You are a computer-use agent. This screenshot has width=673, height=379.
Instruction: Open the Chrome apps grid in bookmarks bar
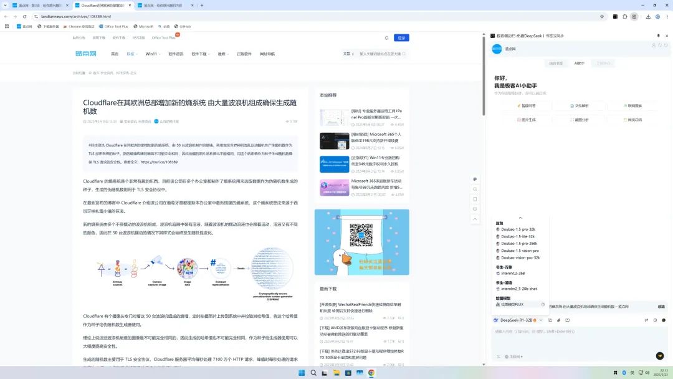[7, 26]
